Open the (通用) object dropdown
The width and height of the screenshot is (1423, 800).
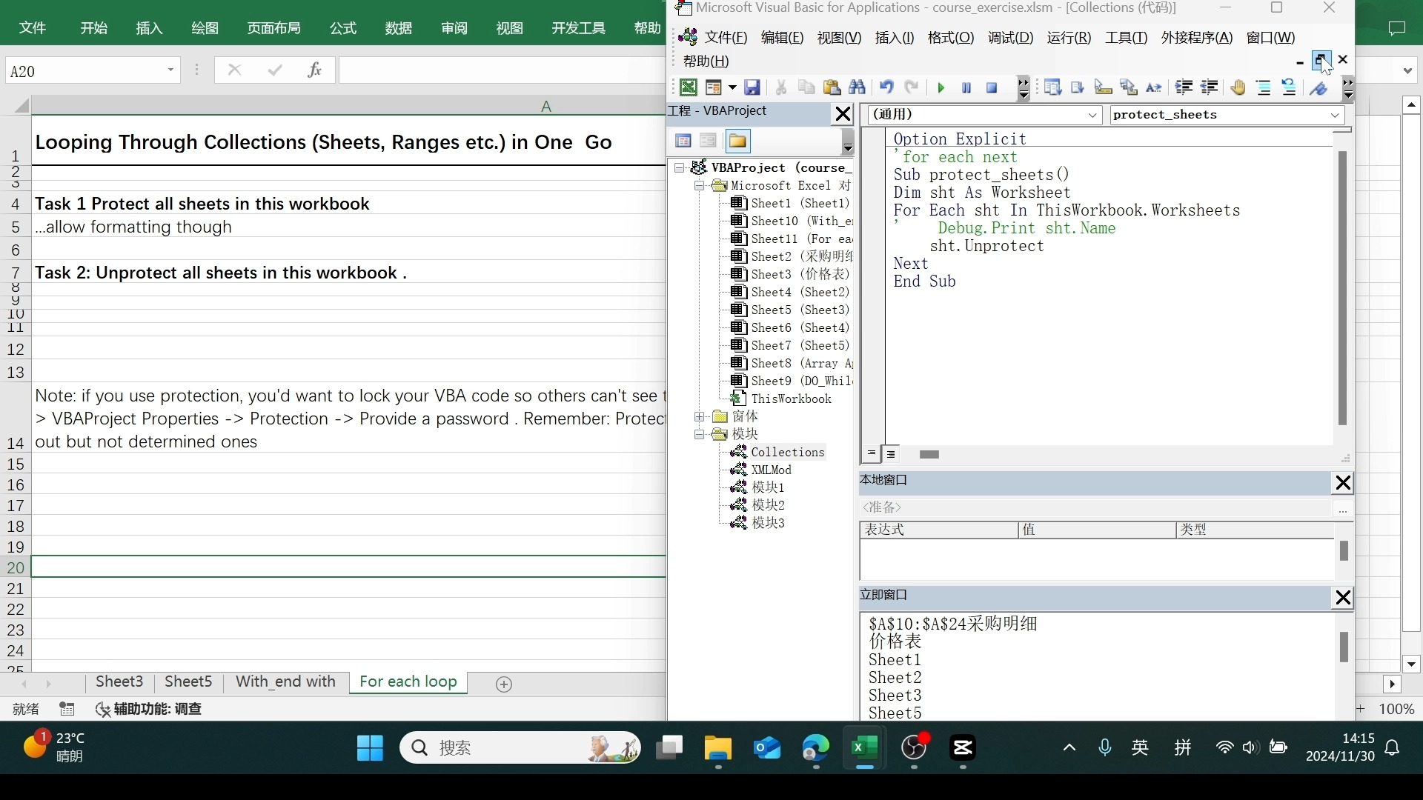(1092, 115)
